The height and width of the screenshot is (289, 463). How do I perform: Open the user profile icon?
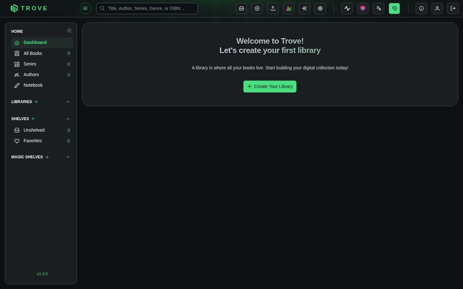[437, 8]
